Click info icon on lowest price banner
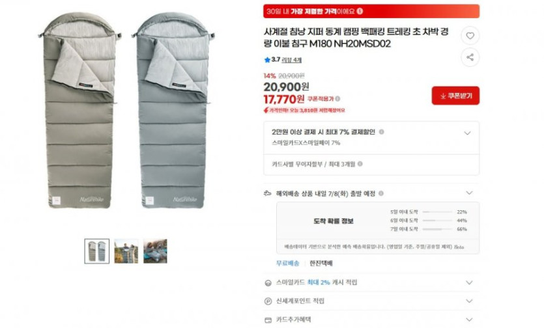This screenshot has height=328, width=544. pos(360,12)
